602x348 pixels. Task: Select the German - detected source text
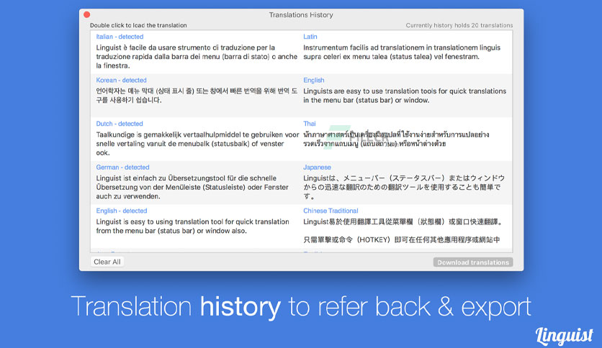point(192,187)
